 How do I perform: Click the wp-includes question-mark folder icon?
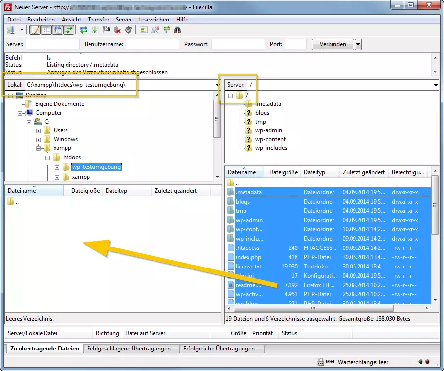tap(248, 148)
